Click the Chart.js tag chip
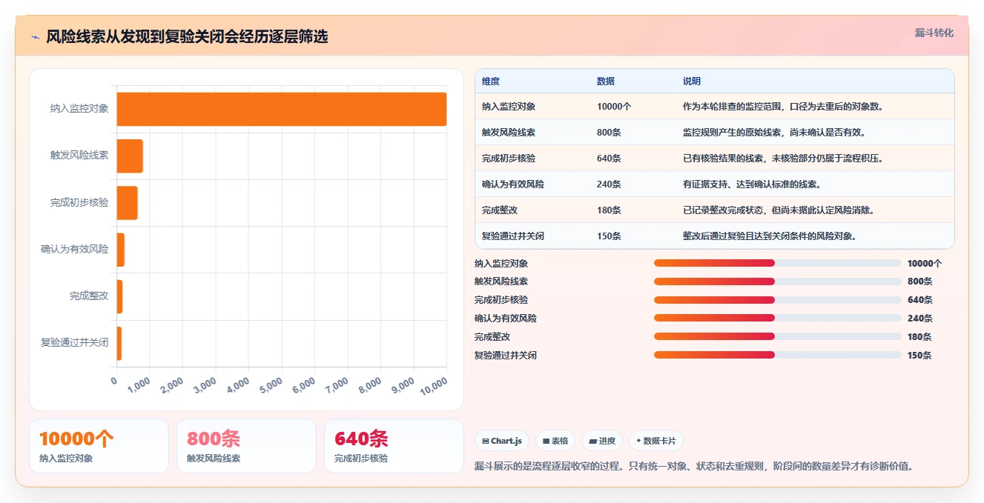 (x=502, y=441)
